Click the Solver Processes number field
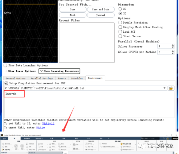 [x=165, y=46]
